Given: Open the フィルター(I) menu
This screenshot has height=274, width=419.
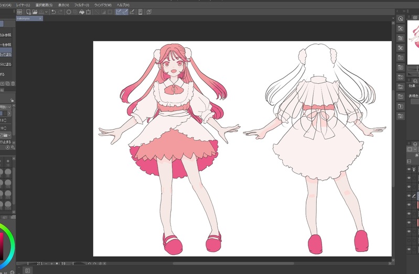Looking at the screenshot, I should 82,4.
